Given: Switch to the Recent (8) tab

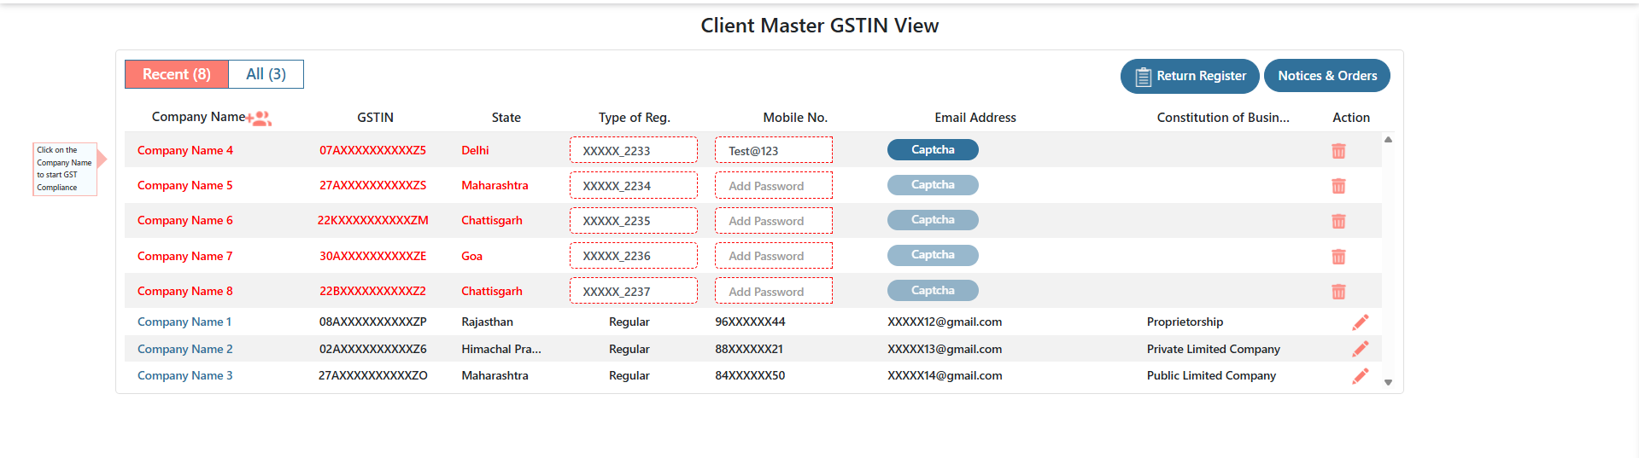Looking at the screenshot, I should point(177,74).
